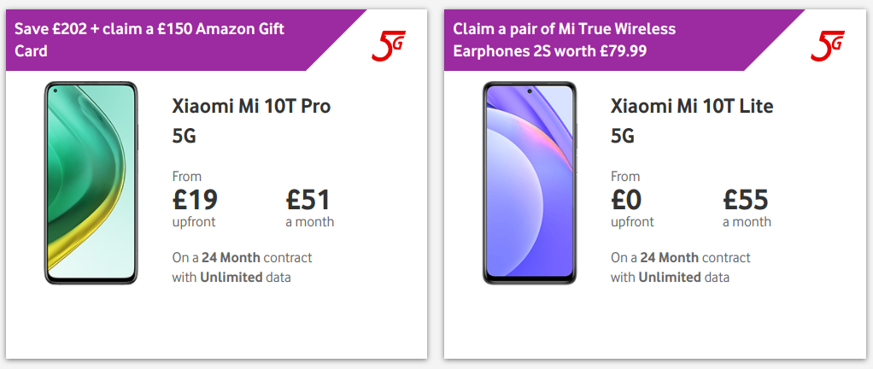Click 'From' label above £19 upfront

(x=186, y=177)
